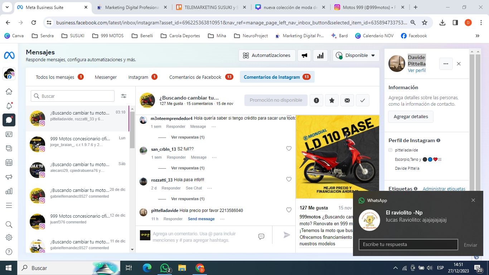The image size is (489, 275).
Task: Click the megaphone icon next to Automatizaciones
Action: tap(304, 56)
